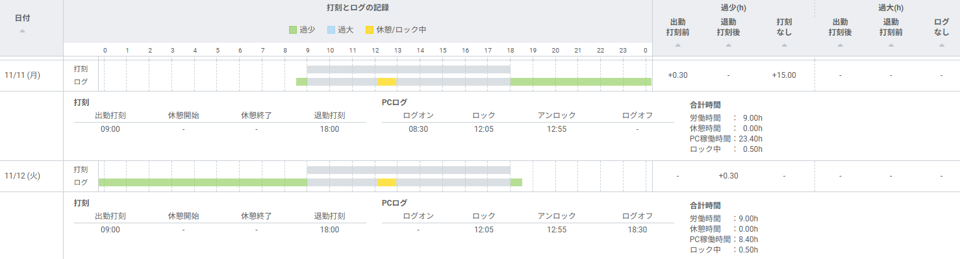Click the 18:30 ログオフ time on 11/12
960x259 pixels.
[637, 230]
